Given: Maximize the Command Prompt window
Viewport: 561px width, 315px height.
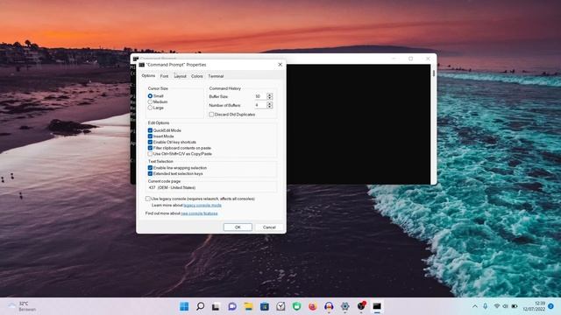Looking at the screenshot, I should pos(411,59).
